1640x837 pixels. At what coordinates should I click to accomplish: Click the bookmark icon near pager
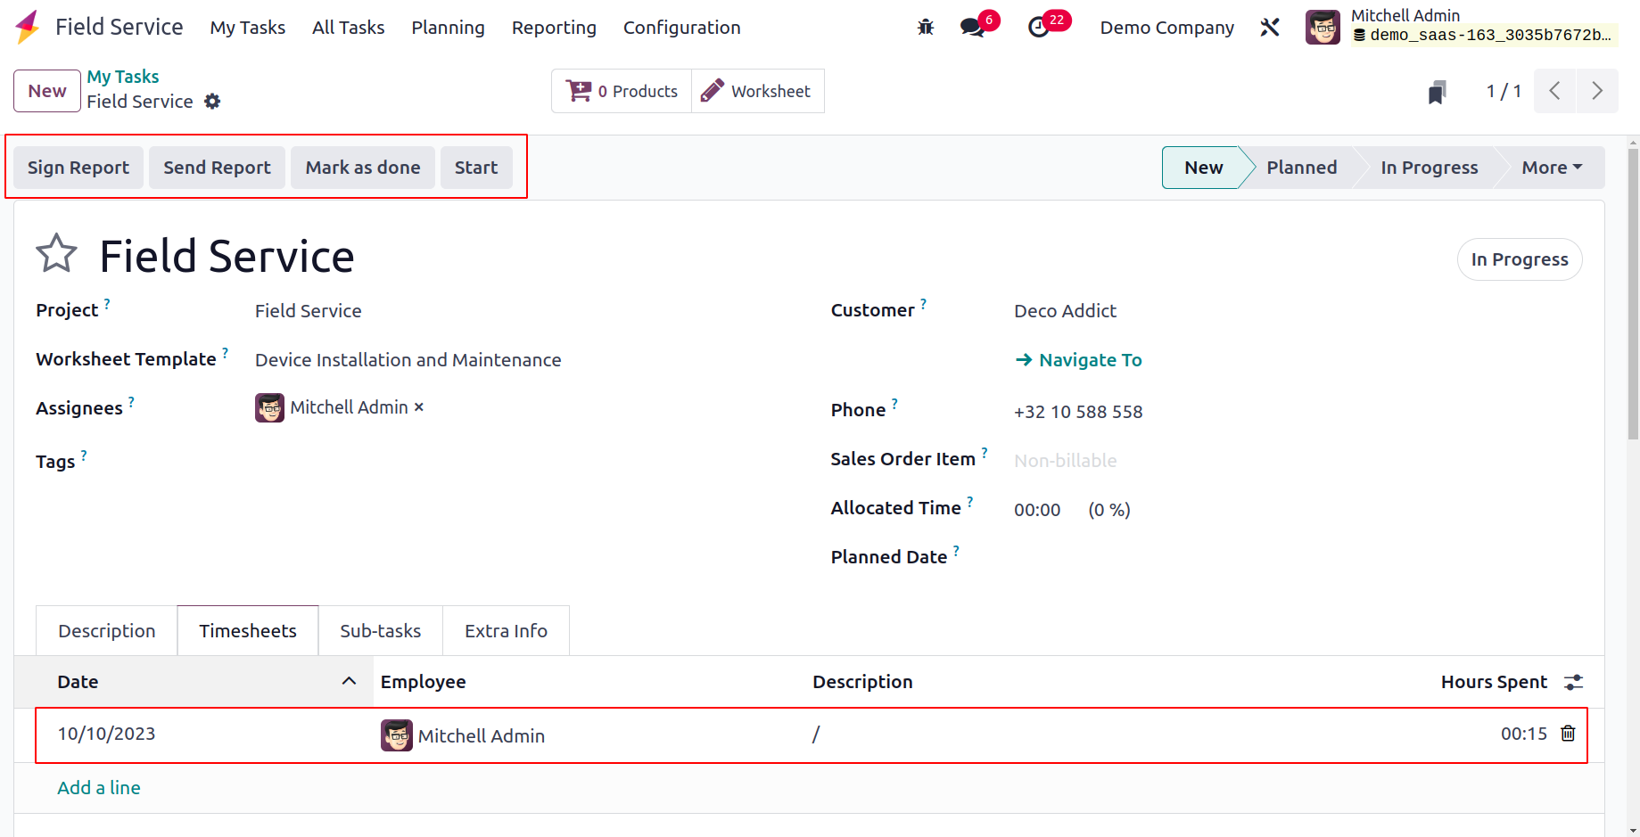tap(1437, 92)
